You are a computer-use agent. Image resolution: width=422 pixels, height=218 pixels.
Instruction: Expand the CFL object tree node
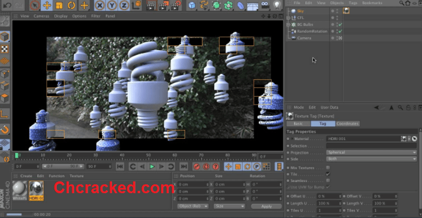point(288,18)
